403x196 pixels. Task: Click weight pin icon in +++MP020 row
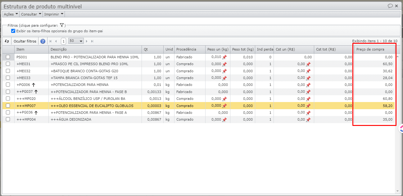pos(224,99)
